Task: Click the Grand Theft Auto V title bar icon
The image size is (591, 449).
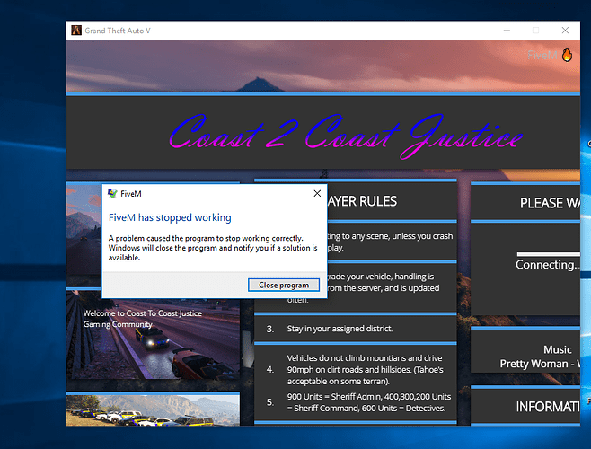Action: click(76, 31)
